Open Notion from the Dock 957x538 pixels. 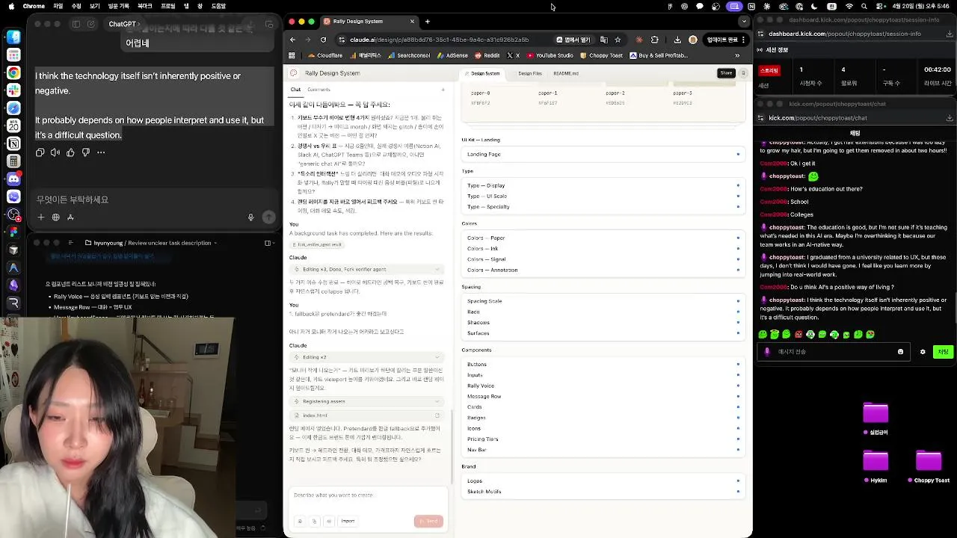tap(13, 143)
